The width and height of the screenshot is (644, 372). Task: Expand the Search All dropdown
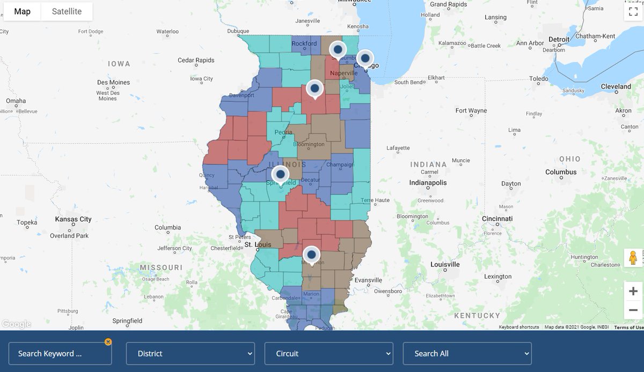pyautogui.click(x=467, y=353)
